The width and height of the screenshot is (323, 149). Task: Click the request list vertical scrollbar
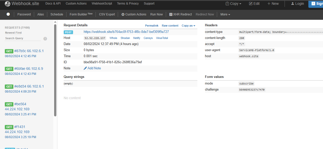tap(55, 70)
